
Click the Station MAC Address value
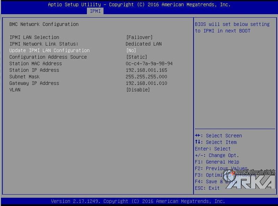149,63
